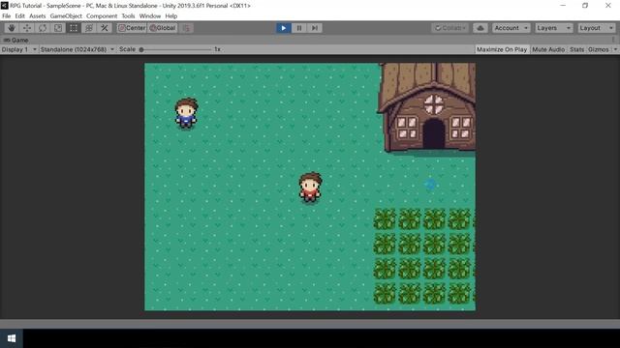Open the GameObject menu
This screenshot has height=348, width=620.
pos(66,16)
